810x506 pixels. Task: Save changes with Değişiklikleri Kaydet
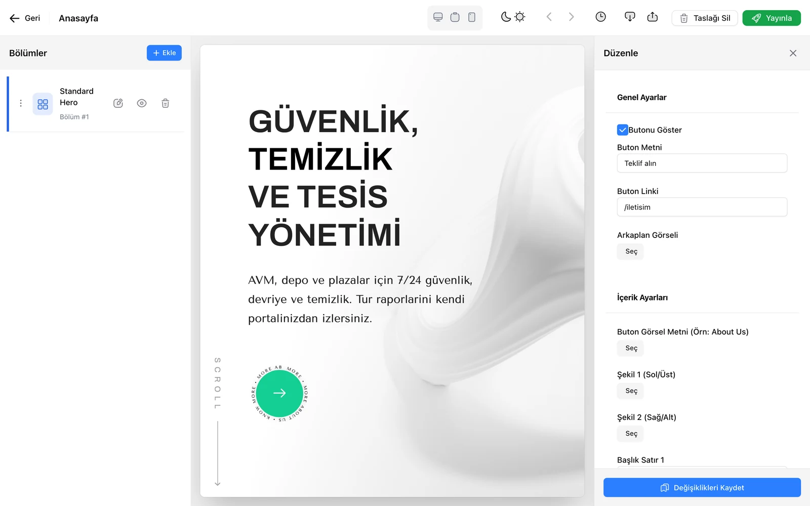(x=702, y=488)
